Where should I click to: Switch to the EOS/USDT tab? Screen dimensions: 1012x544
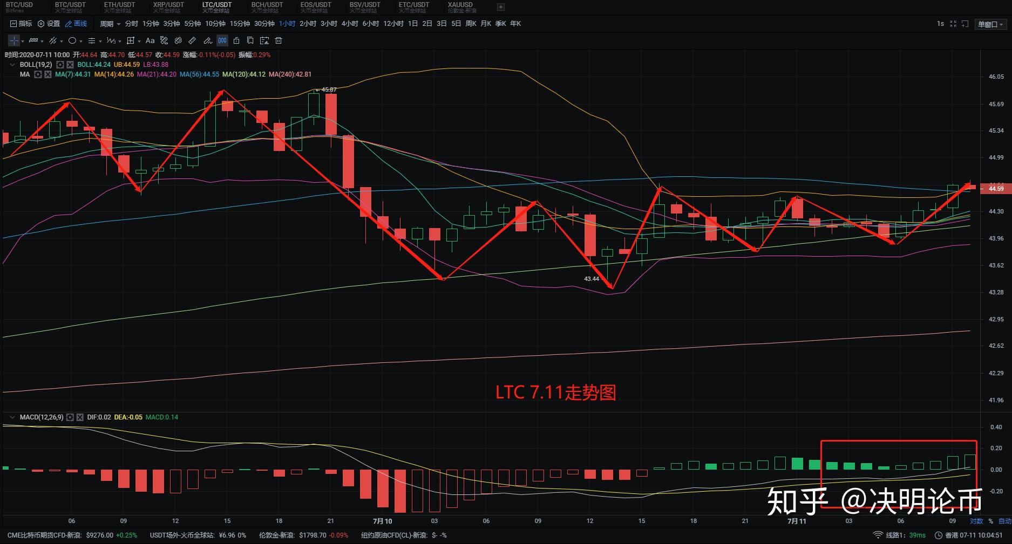pyautogui.click(x=316, y=7)
